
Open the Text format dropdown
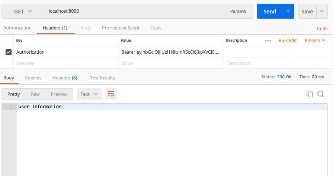pyautogui.click(x=89, y=94)
